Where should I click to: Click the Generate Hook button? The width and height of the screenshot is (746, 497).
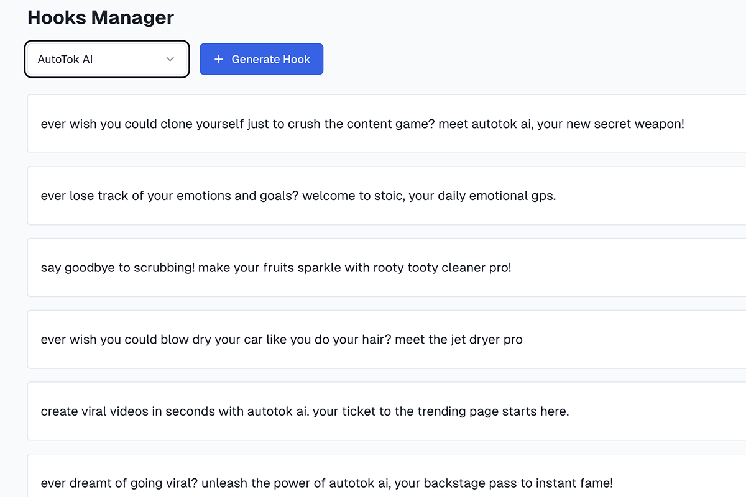[261, 59]
